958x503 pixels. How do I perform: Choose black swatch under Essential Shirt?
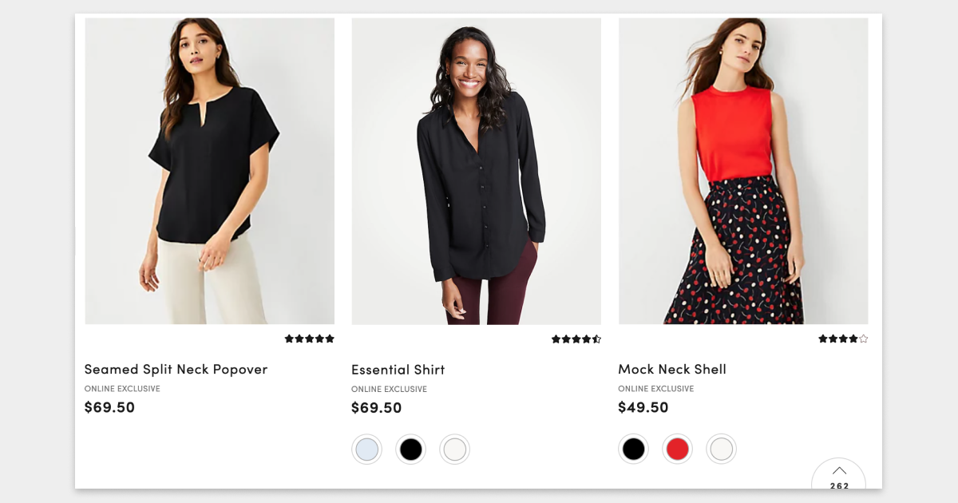(410, 450)
